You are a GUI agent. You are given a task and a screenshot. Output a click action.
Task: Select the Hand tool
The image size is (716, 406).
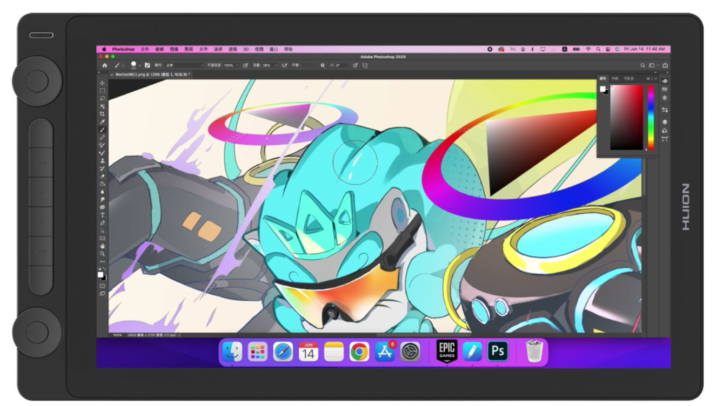click(x=102, y=246)
